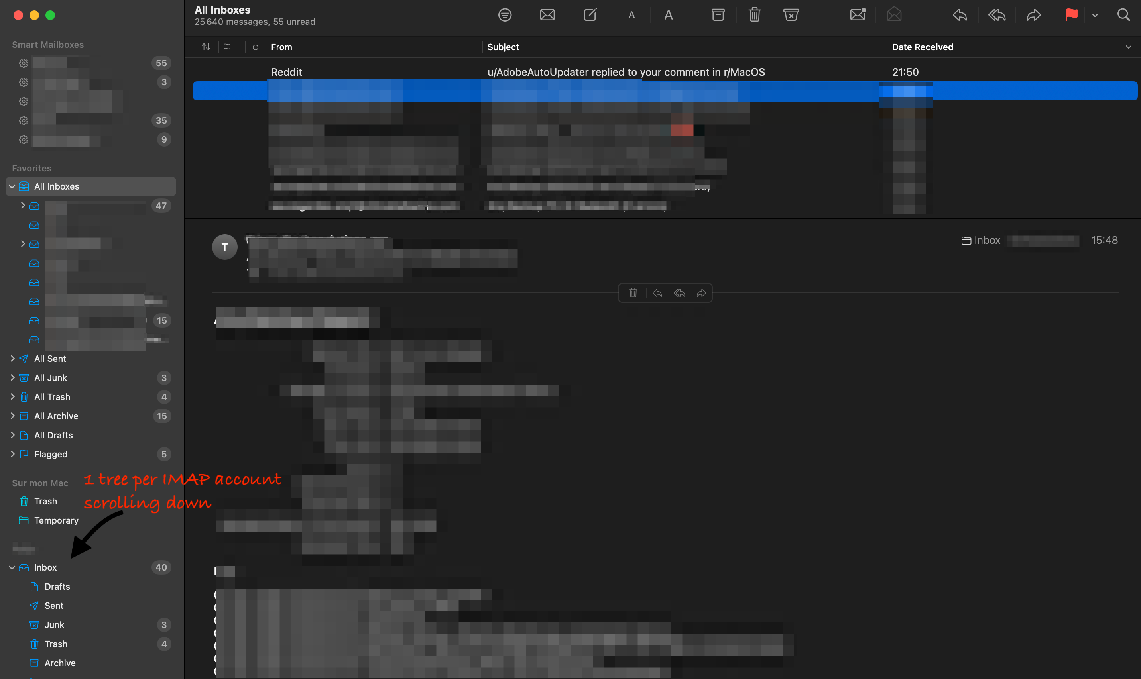This screenshot has height=679, width=1141.
Task: Move the selected message to Junk
Action: coord(791,15)
